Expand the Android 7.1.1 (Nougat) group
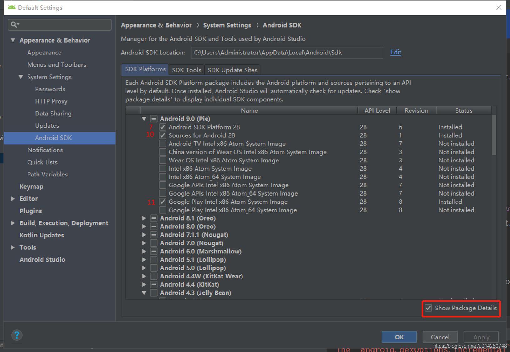Viewport: 510px width, 352px height. point(144,235)
